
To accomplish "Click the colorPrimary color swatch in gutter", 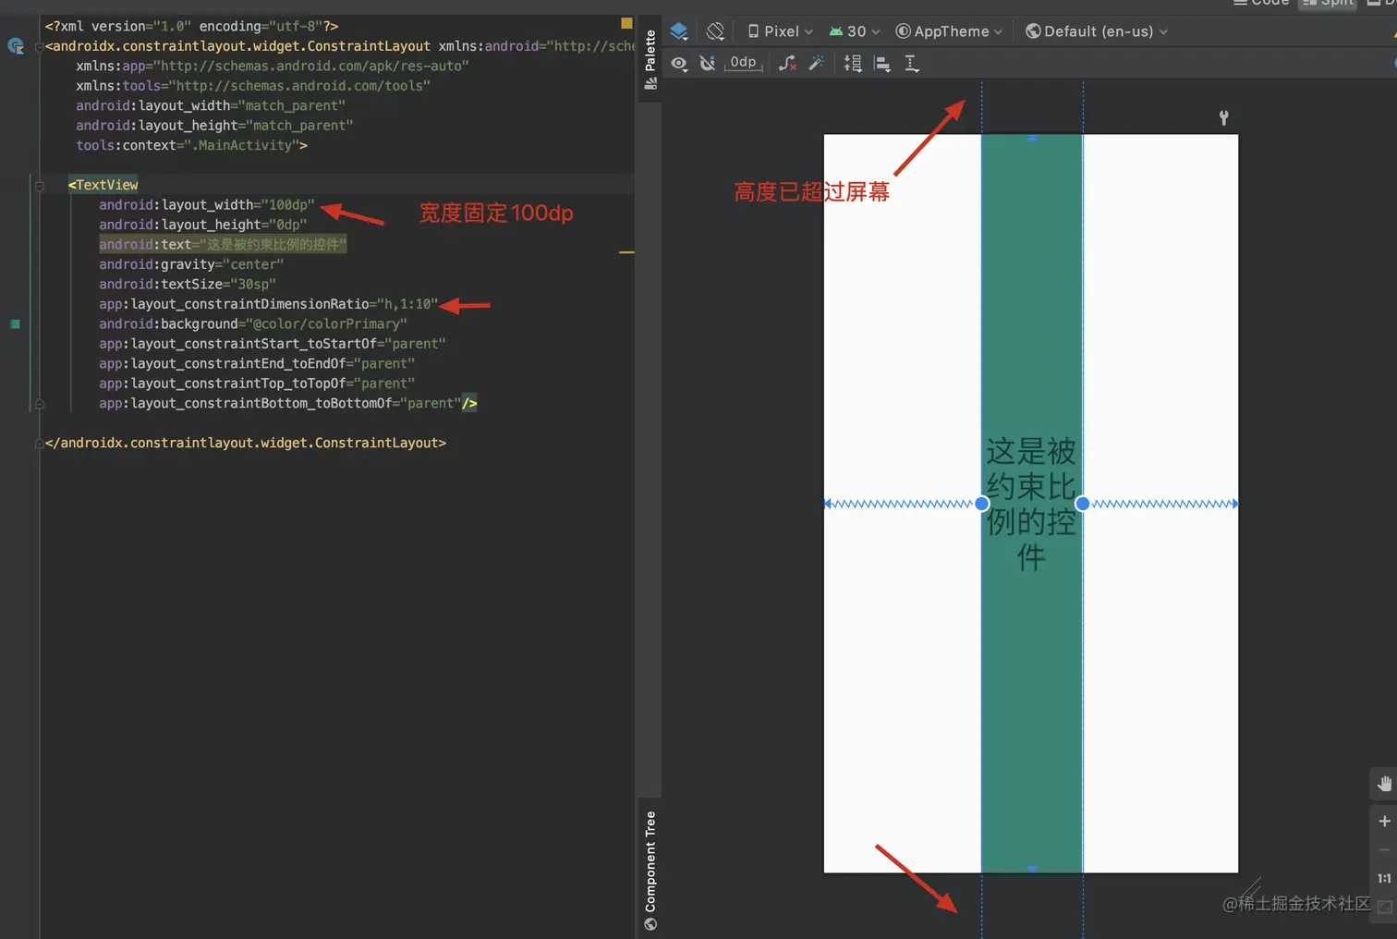I will pos(15,323).
